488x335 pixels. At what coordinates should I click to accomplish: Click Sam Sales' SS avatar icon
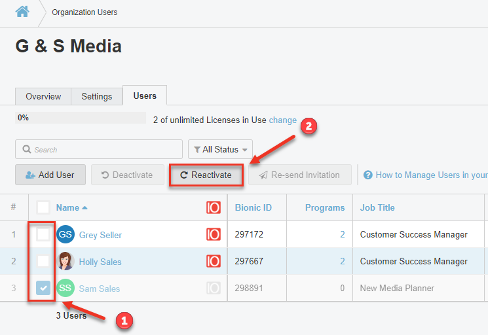(x=66, y=289)
